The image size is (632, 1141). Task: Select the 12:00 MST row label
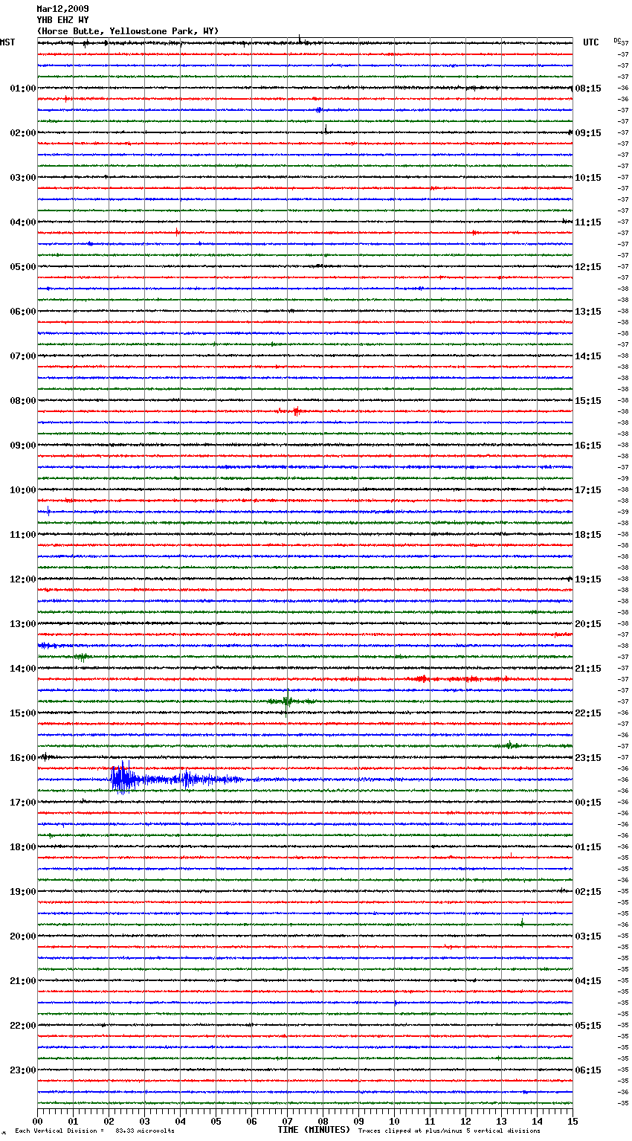click(x=23, y=579)
